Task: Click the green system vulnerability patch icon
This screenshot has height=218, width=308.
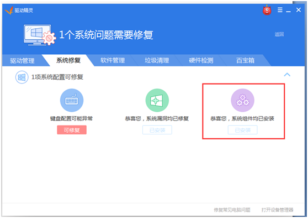Action: click(157, 100)
